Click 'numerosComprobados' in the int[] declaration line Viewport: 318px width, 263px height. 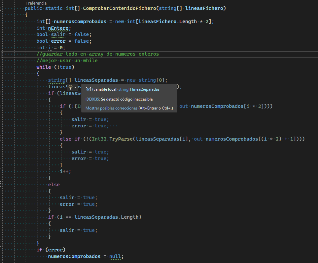80,22
